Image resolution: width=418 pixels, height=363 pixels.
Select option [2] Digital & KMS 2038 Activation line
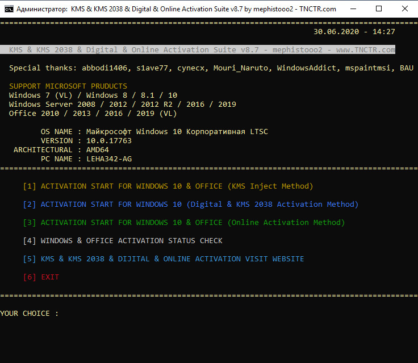tap(191, 205)
